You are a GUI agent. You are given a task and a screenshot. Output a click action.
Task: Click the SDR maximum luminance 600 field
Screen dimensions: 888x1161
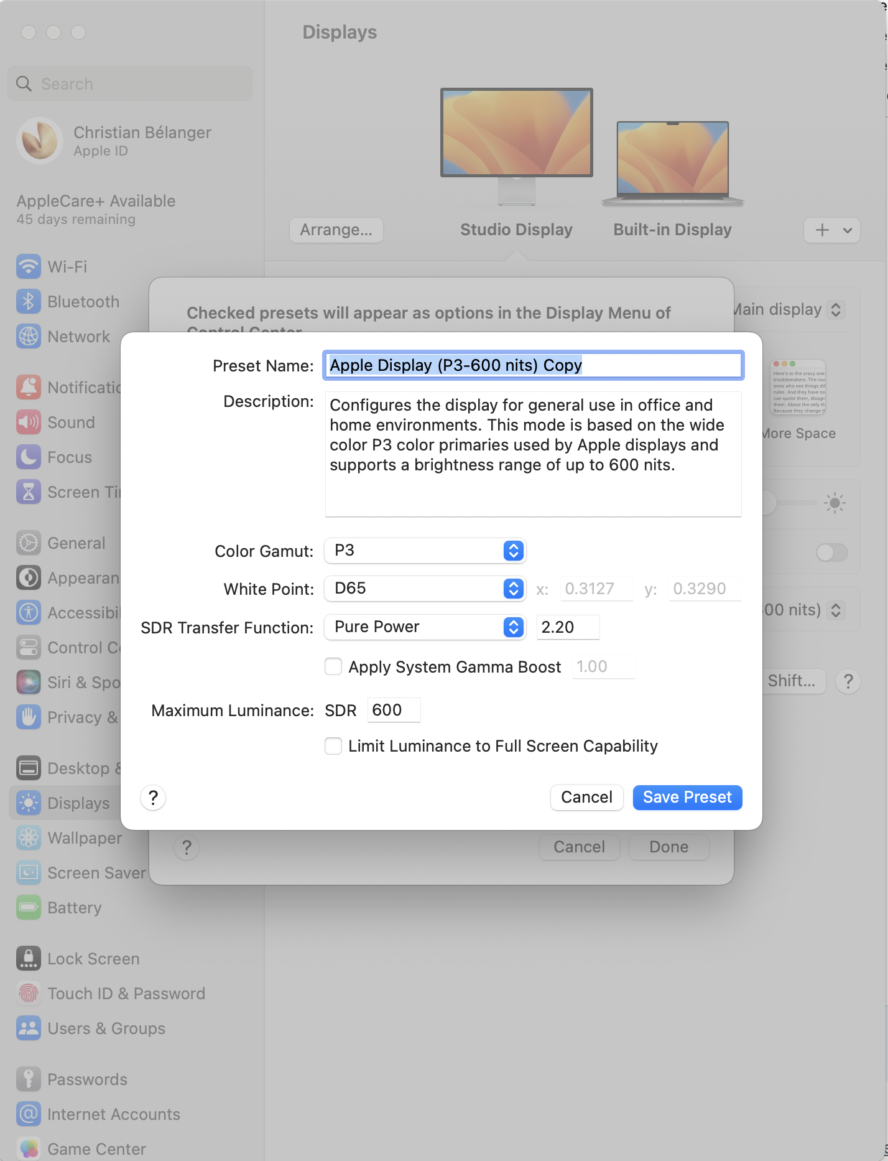(x=394, y=710)
